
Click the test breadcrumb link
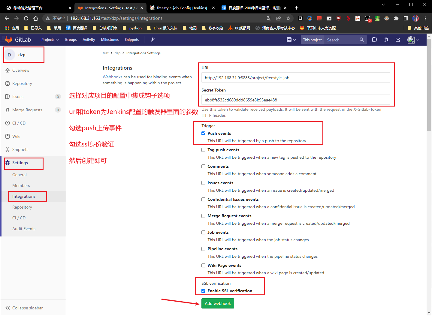pyautogui.click(x=106, y=53)
